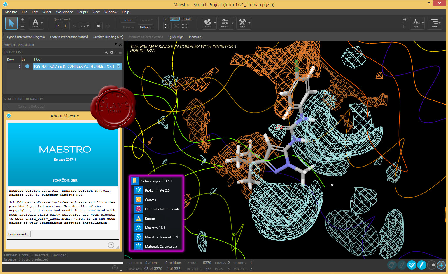
Task: Open the Presets icon
Action: coord(225,23)
